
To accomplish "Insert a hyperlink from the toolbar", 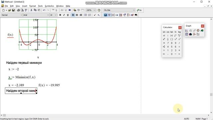I will point(75,10).
